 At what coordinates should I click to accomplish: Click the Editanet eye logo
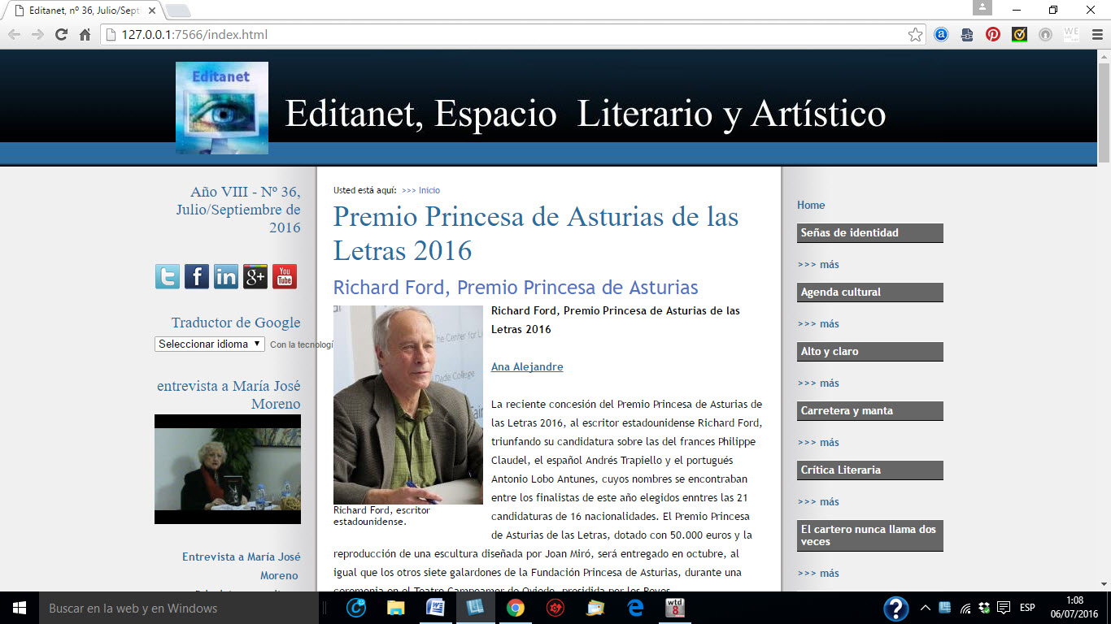click(222, 107)
